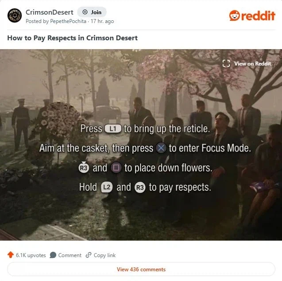Image resolution: width=282 pixels, height=281 pixels.
Task: Click View on Reddit overlay text
Action: (252, 64)
